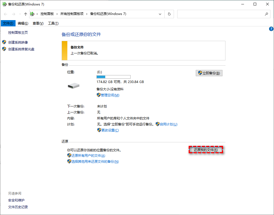Click the address bar Control Panel icon
Screen dimensions: 274x215
click(32, 14)
